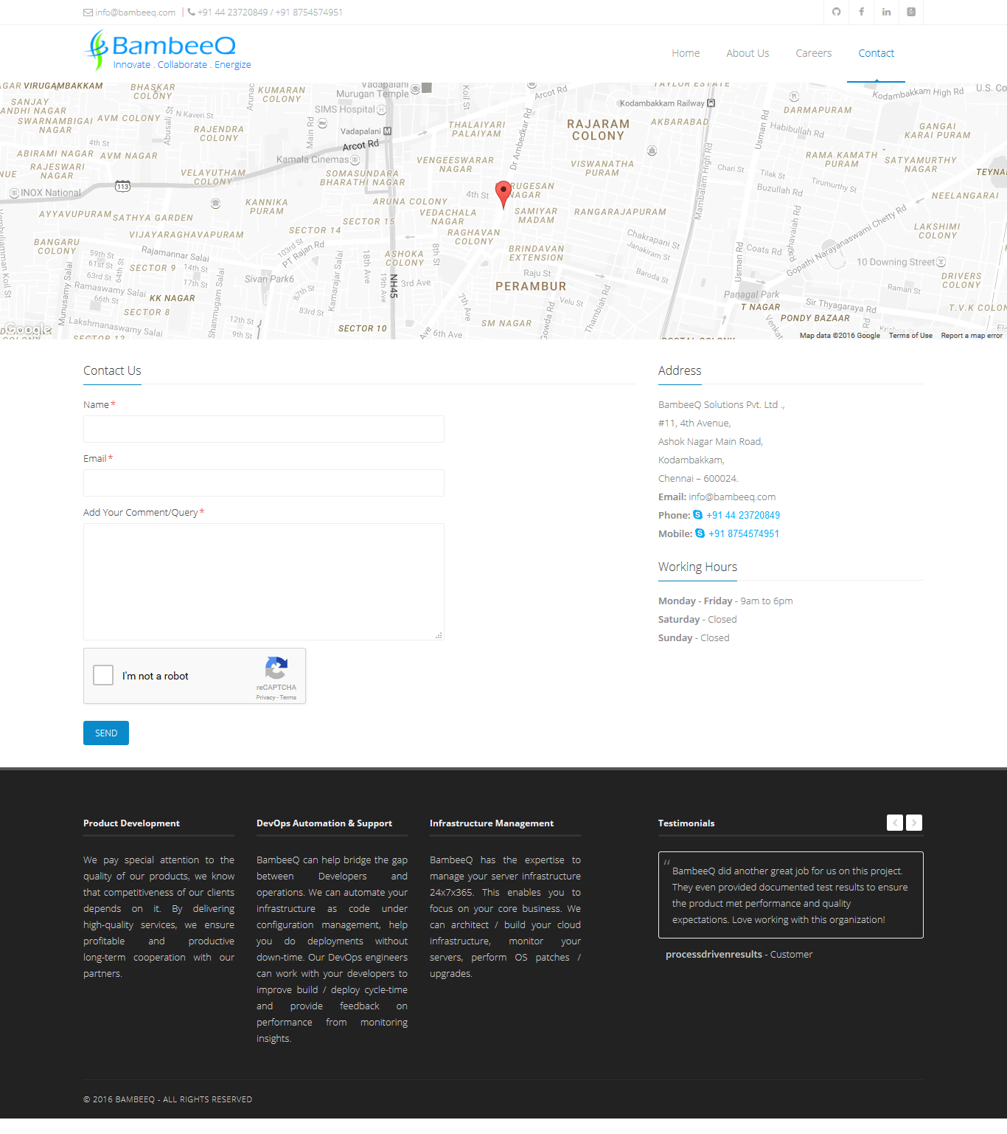
Task: Show previous testimonial with left arrow
Action: (895, 823)
